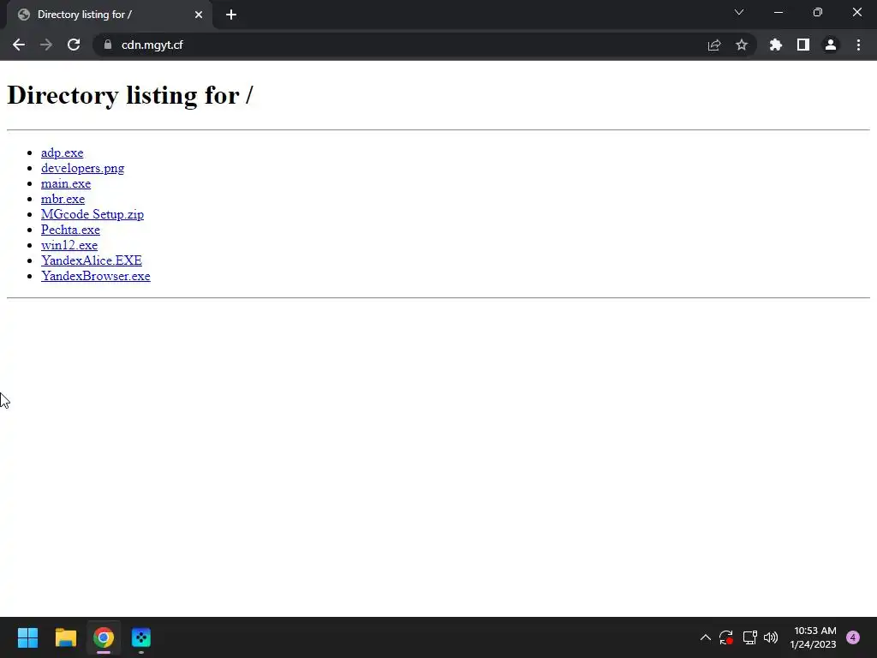The image size is (877, 658).
Task: Open the blue dotted app on taskbar
Action: [x=141, y=637]
